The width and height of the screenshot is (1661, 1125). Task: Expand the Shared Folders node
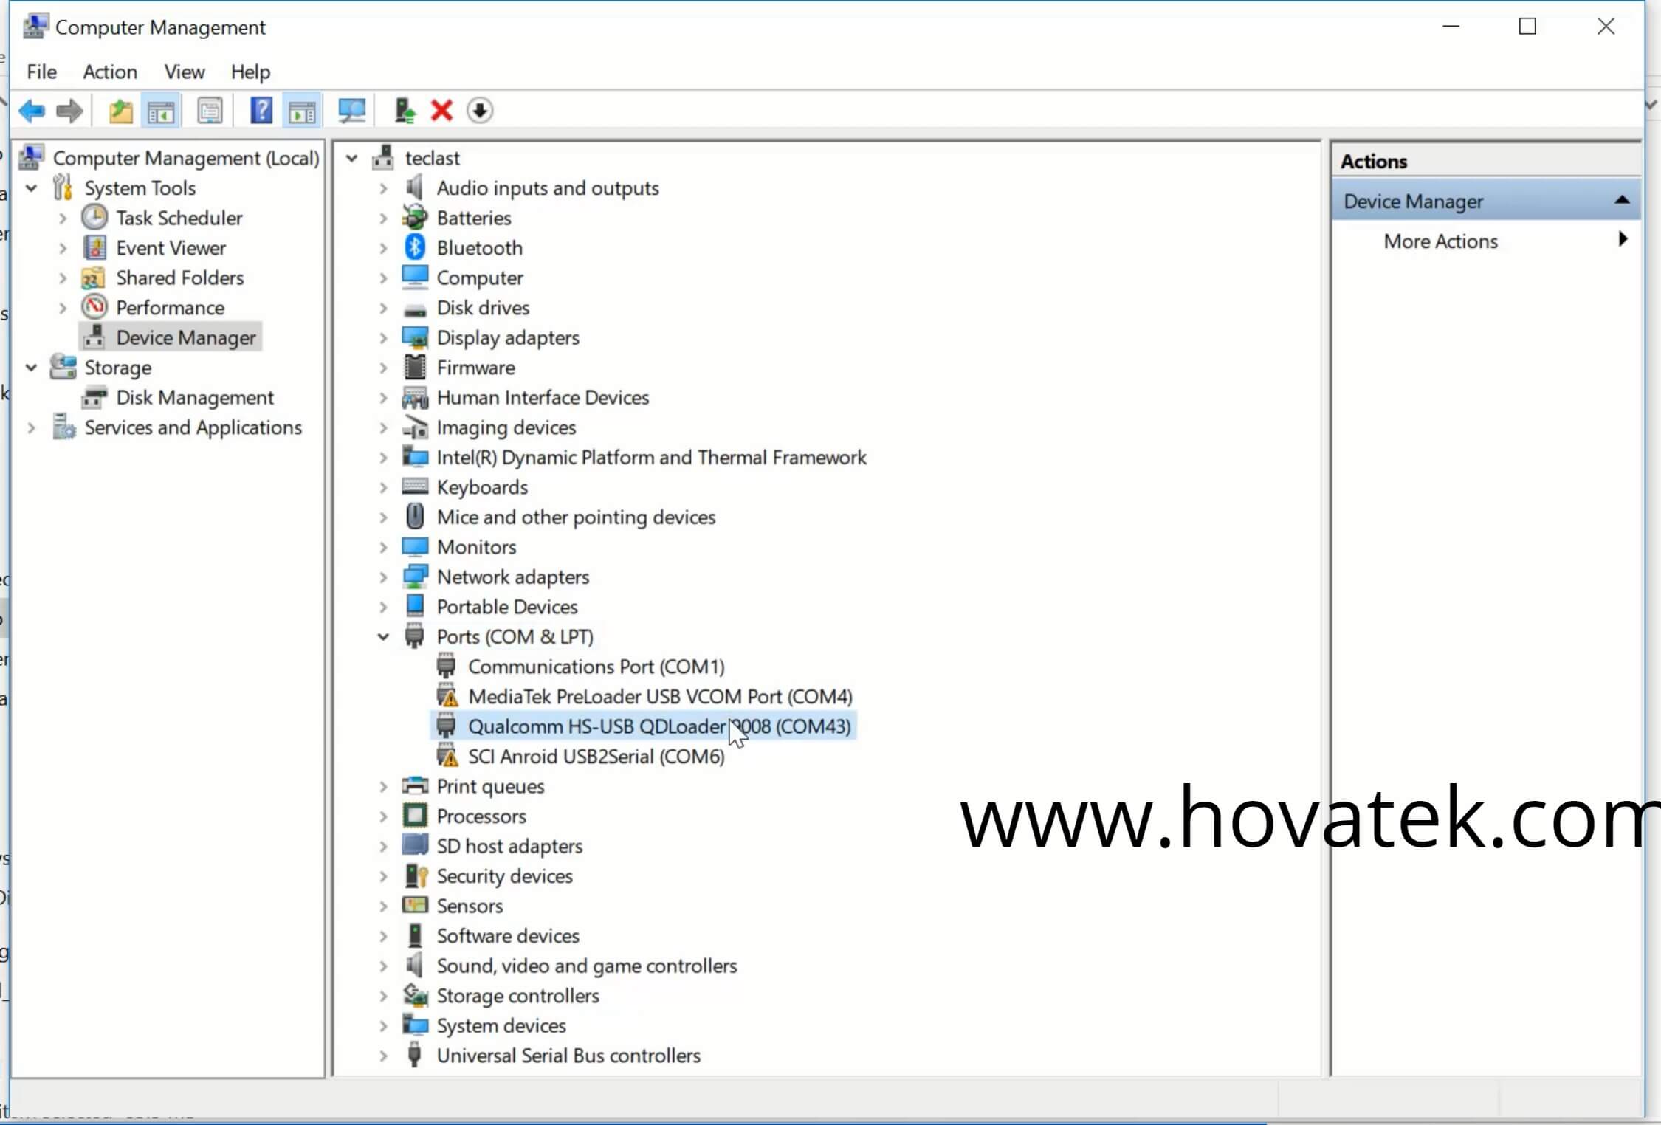pyautogui.click(x=63, y=278)
